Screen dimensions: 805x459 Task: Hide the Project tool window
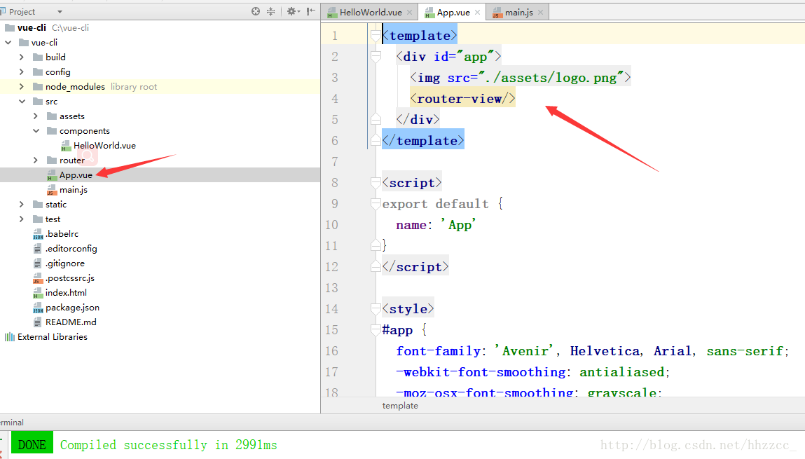pyautogui.click(x=310, y=11)
